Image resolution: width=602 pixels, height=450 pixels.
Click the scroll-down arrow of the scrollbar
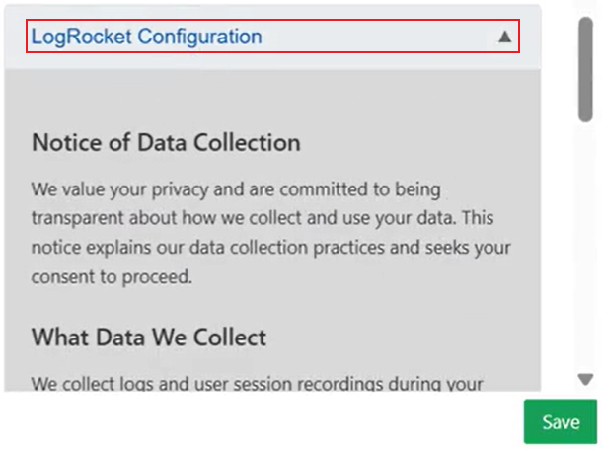(585, 379)
